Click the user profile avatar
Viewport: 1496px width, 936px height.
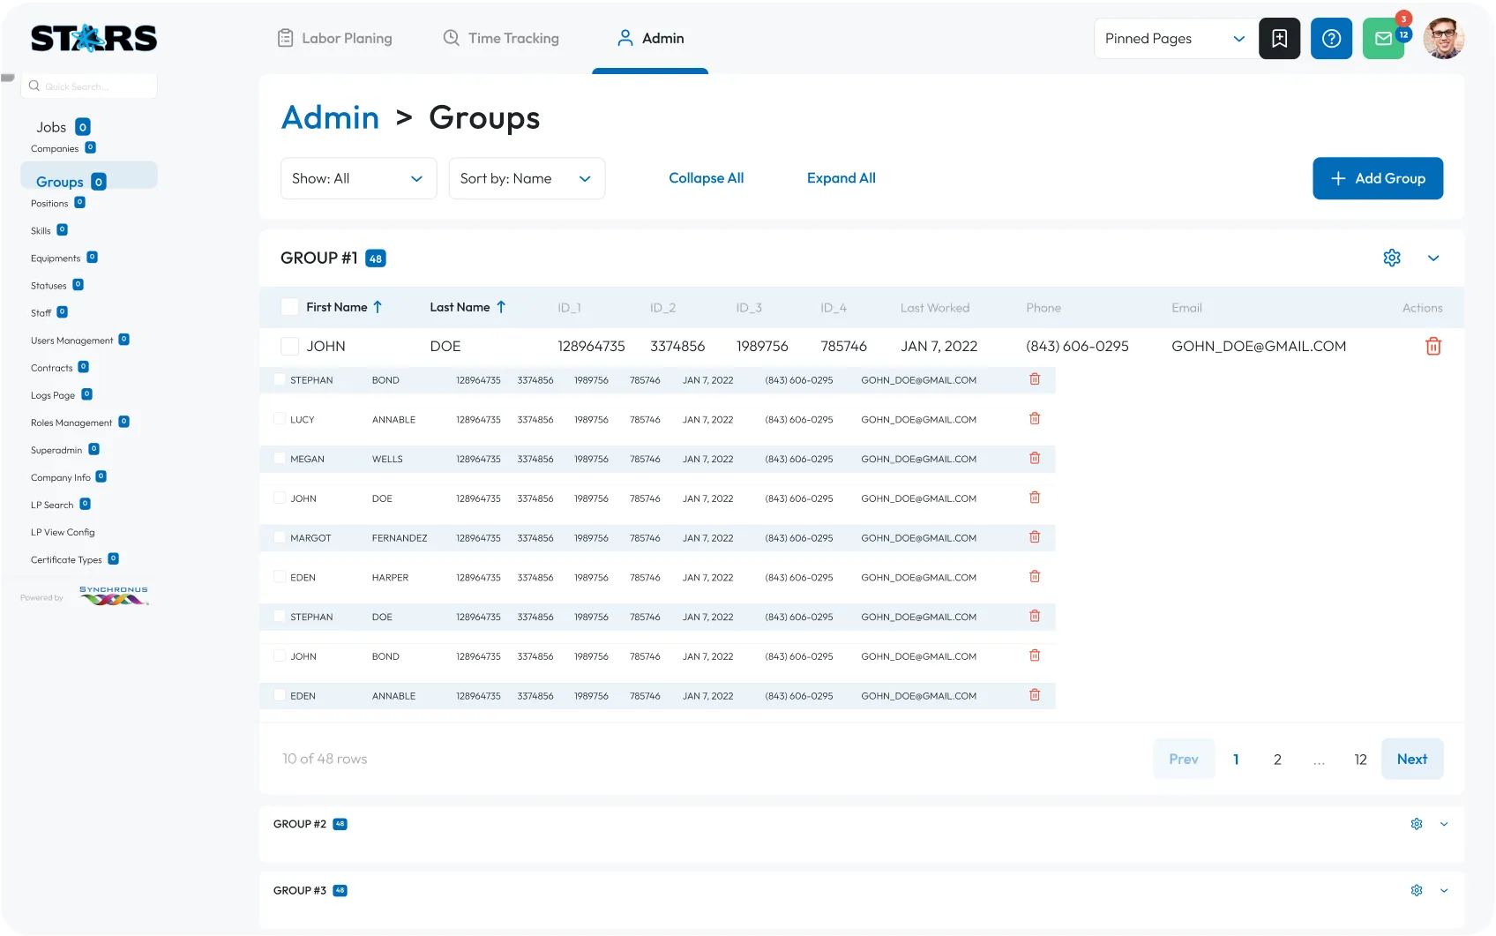coord(1444,39)
